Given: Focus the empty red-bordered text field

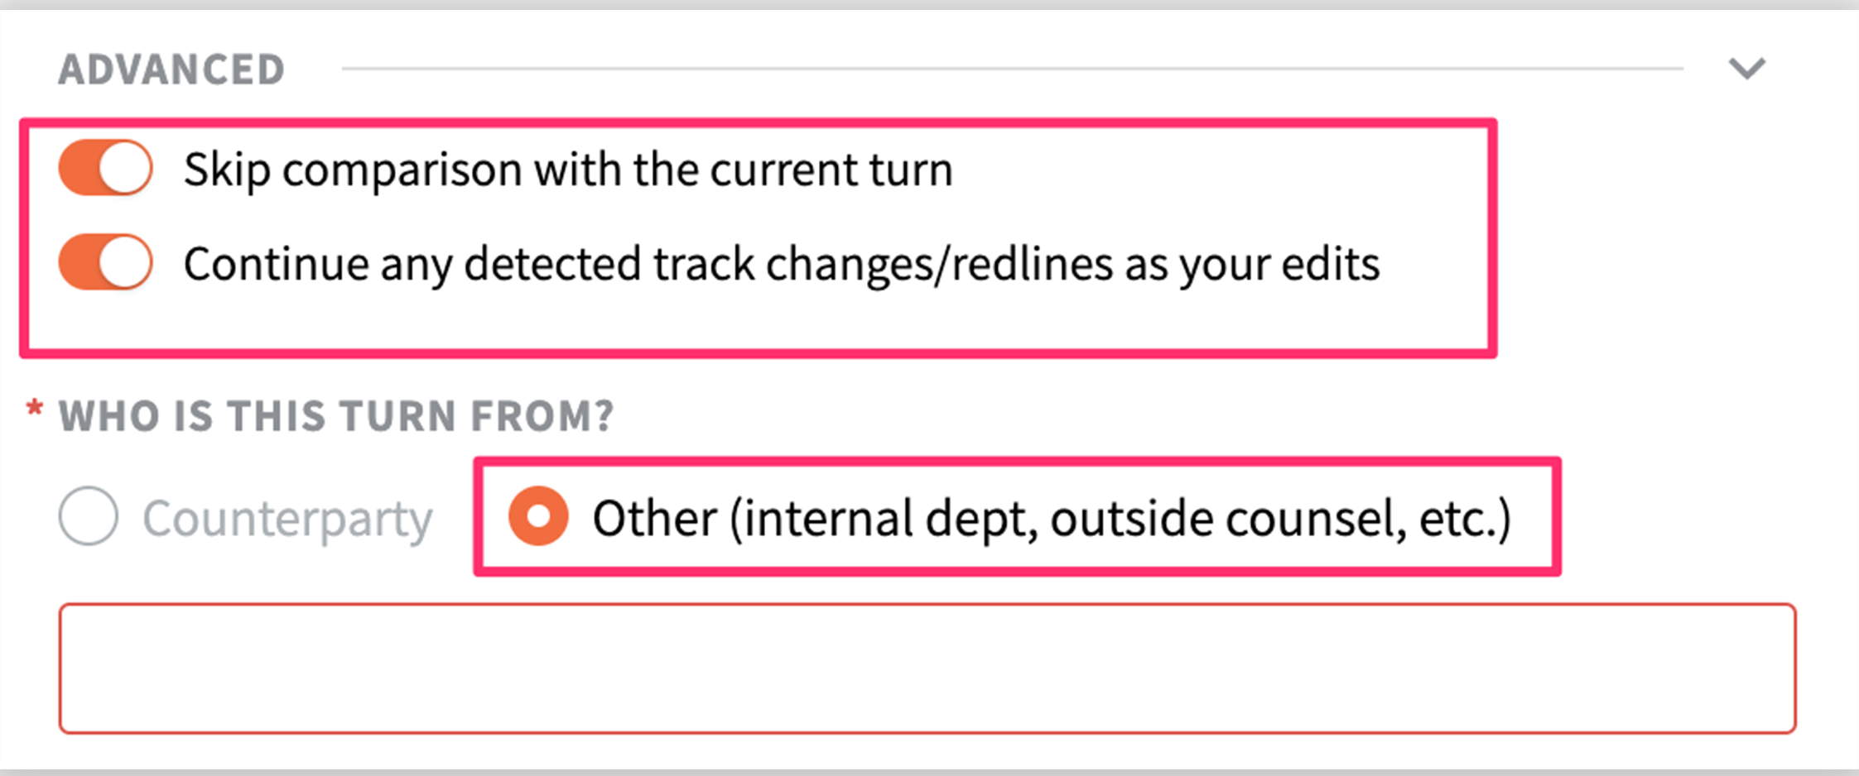Looking at the screenshot, I should [927, 668].
